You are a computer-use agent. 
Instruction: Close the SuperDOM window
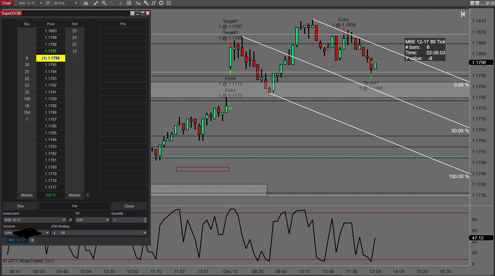[x=148, y=13]
